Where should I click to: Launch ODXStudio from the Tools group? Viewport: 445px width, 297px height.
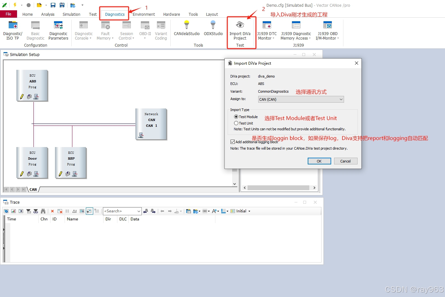(213, 28)
